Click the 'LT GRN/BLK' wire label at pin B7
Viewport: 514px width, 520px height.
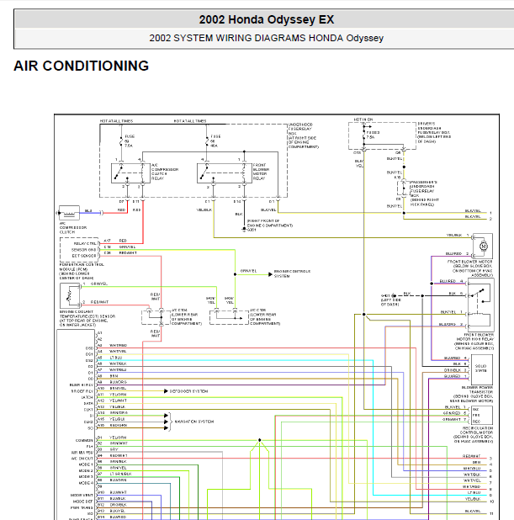click(120, 474)
